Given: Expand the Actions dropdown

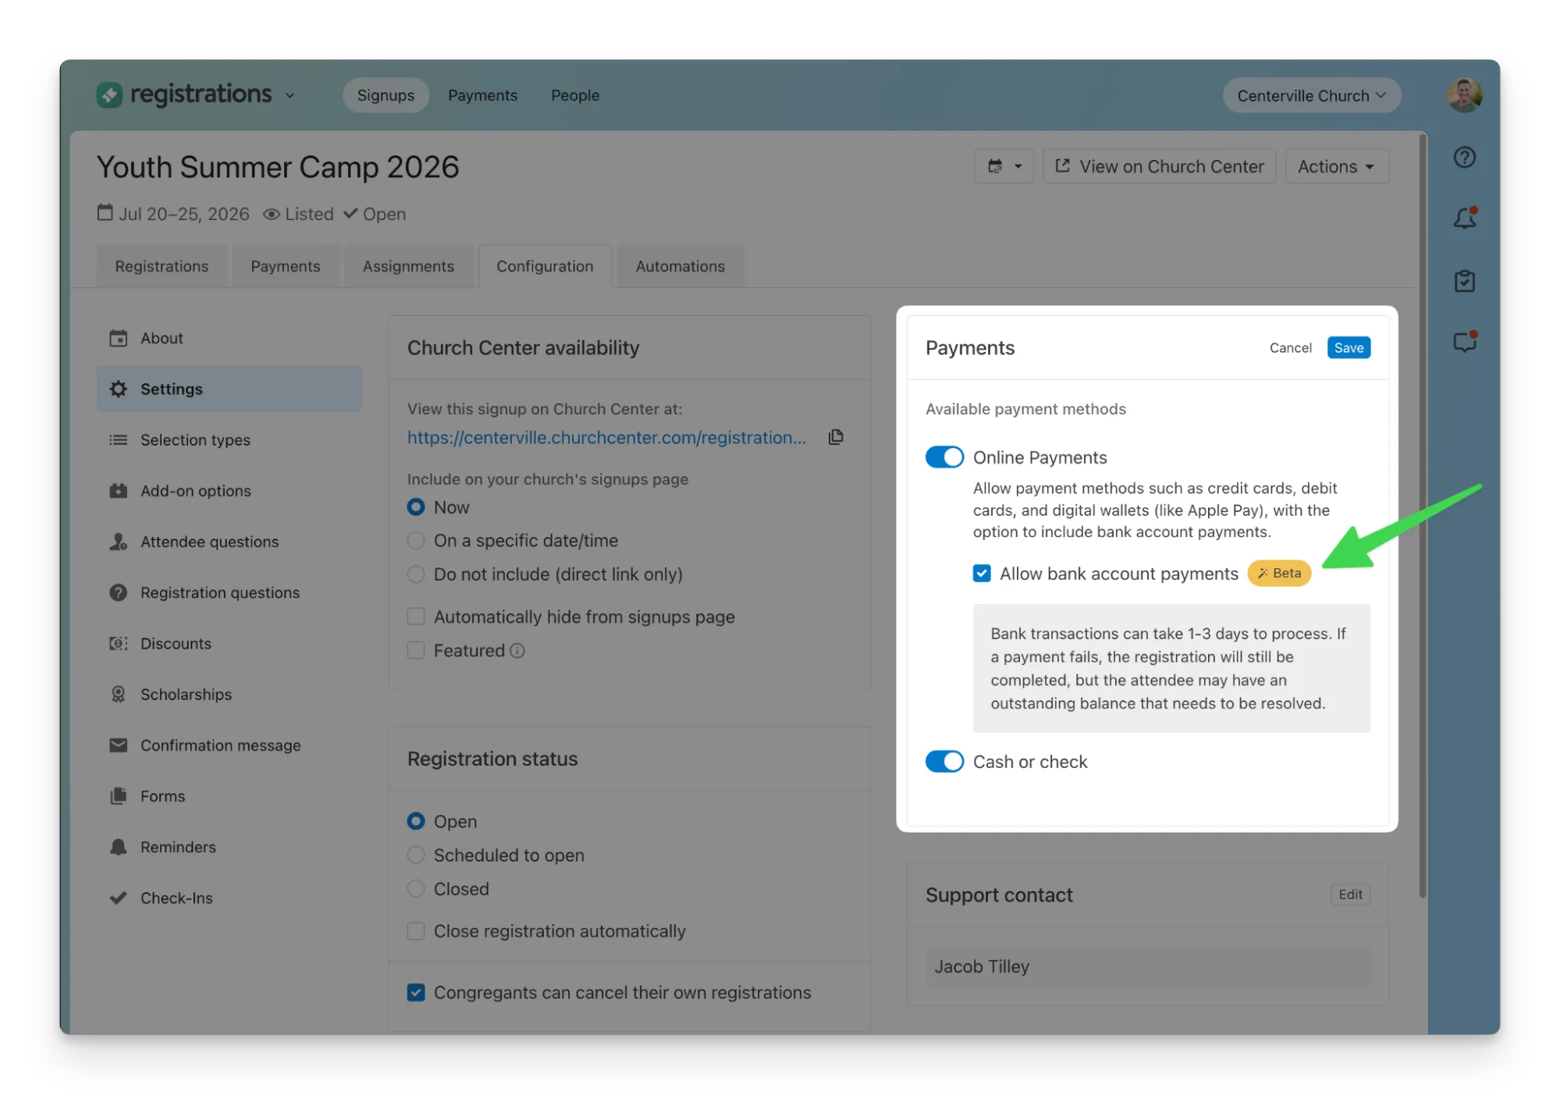Looking at the screenshot, I should [x=1336, y=167].
